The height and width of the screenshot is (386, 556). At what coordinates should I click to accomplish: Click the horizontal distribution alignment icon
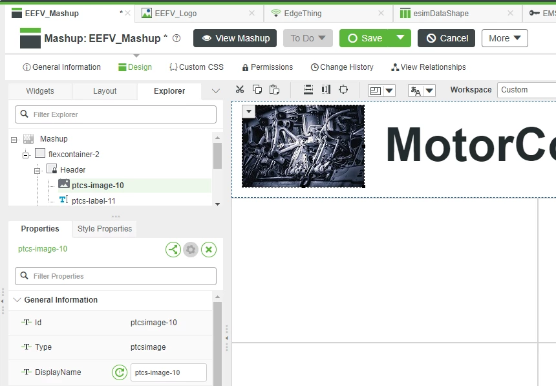click(x=308, y=90)
